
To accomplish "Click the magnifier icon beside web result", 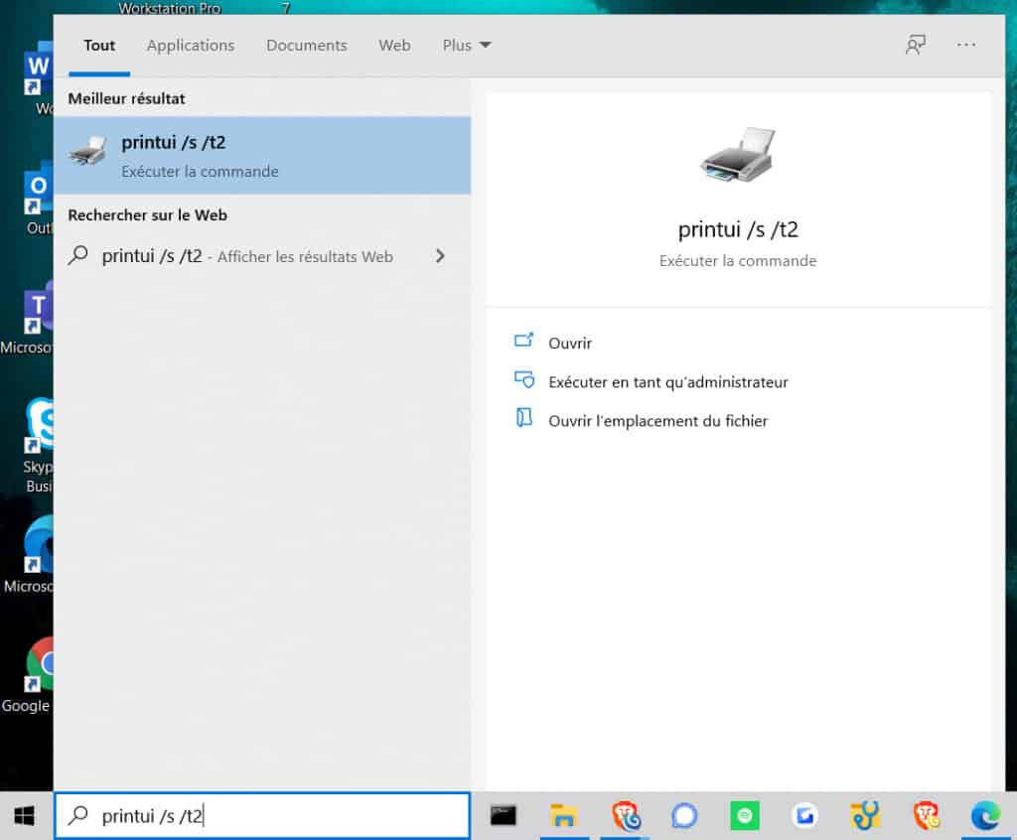I will pos(77,255).
